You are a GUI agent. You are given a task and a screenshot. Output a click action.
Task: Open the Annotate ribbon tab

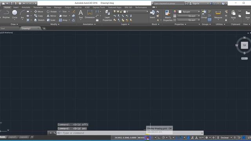pyautogui.click(x=26, y=7)
